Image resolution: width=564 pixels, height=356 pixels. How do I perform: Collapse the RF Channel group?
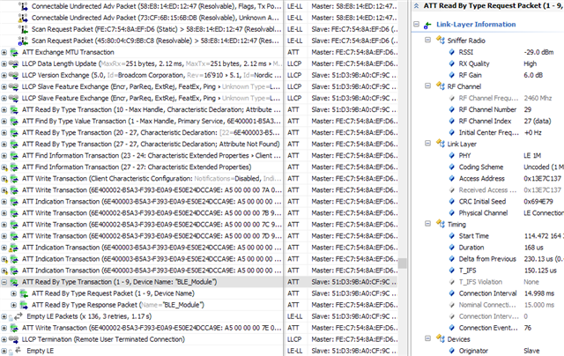[x=427, y=85]
